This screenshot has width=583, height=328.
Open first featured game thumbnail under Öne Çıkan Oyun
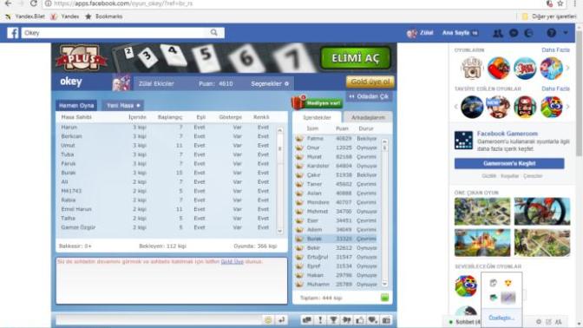(x=482, y=212)
